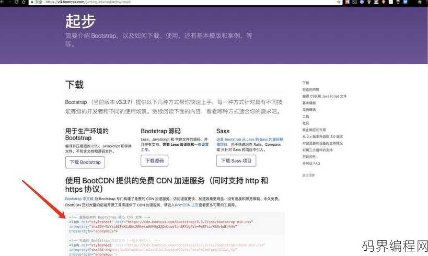Screen dimensions: 428x256
Task: Jump to 许可证 FAQ in the sidebar
Action: point(311,164)
